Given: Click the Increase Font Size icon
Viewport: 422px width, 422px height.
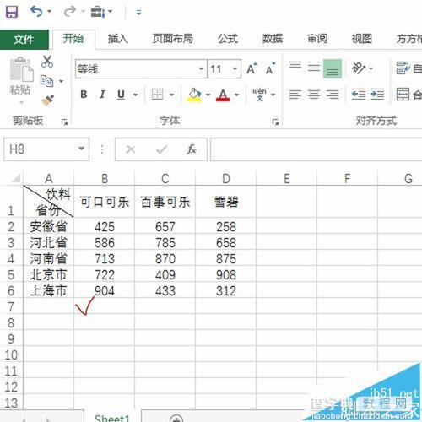Looking at the screenshot, I should click(x=252, y=68).
